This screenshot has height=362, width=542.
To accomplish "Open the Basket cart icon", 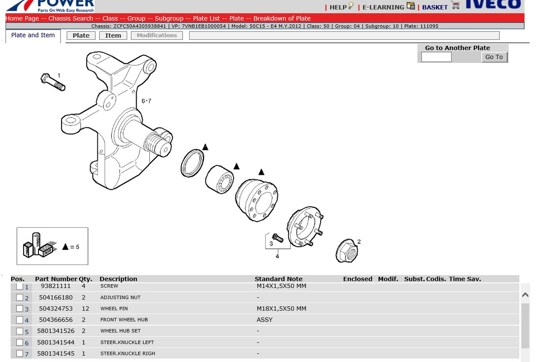I will [456, 5].
